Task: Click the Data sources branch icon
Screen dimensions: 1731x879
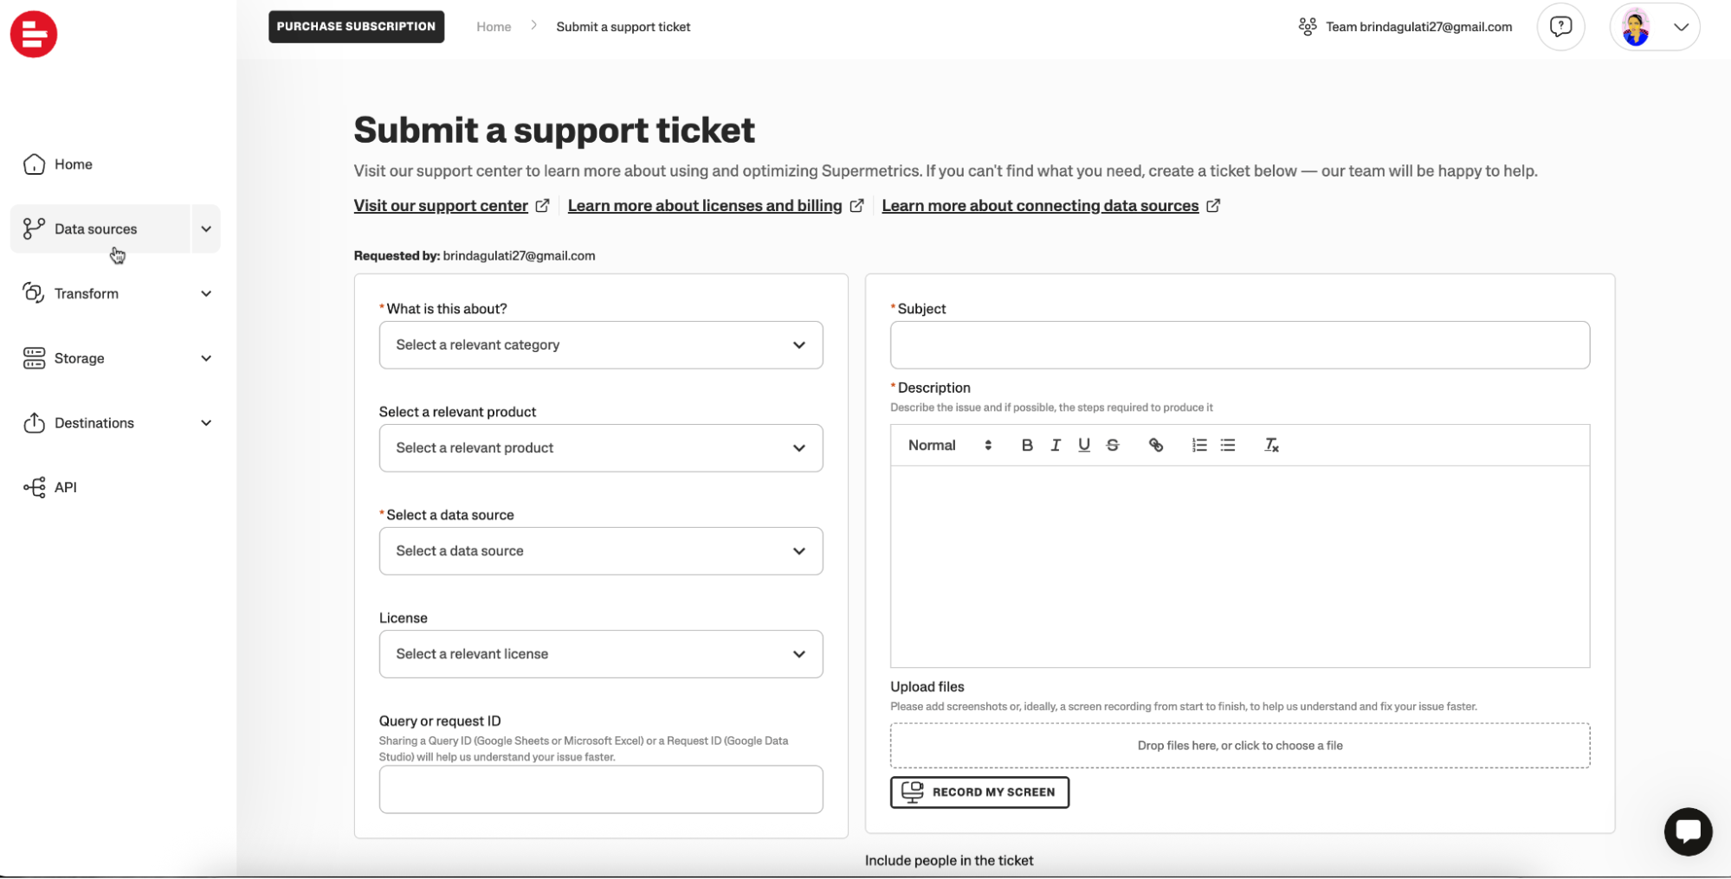Action: point(34,228)
